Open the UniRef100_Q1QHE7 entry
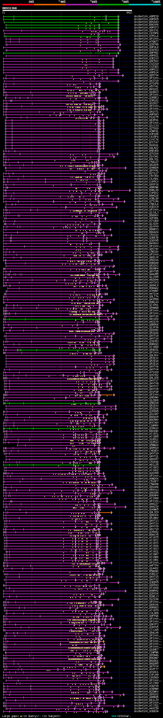This screenshot has width=163, height=718. tap(146, 649)
